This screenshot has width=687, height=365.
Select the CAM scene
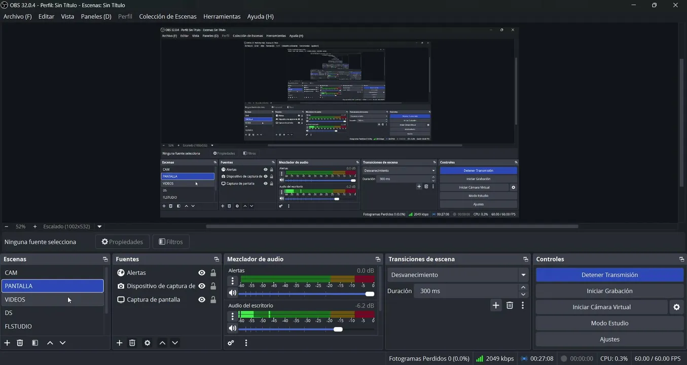tap(53, 273)
